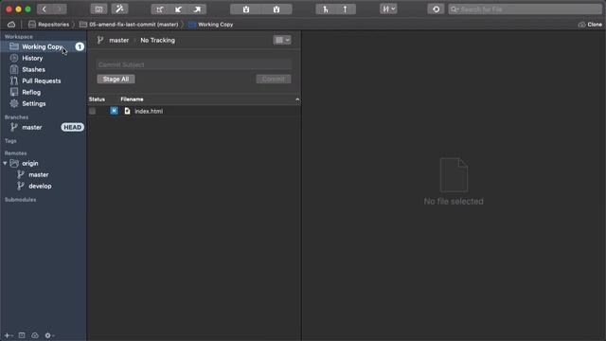606x341 pixels.
Task: Click the cloud icon at sidebar bottom
Action: click(x=35, y=335)
